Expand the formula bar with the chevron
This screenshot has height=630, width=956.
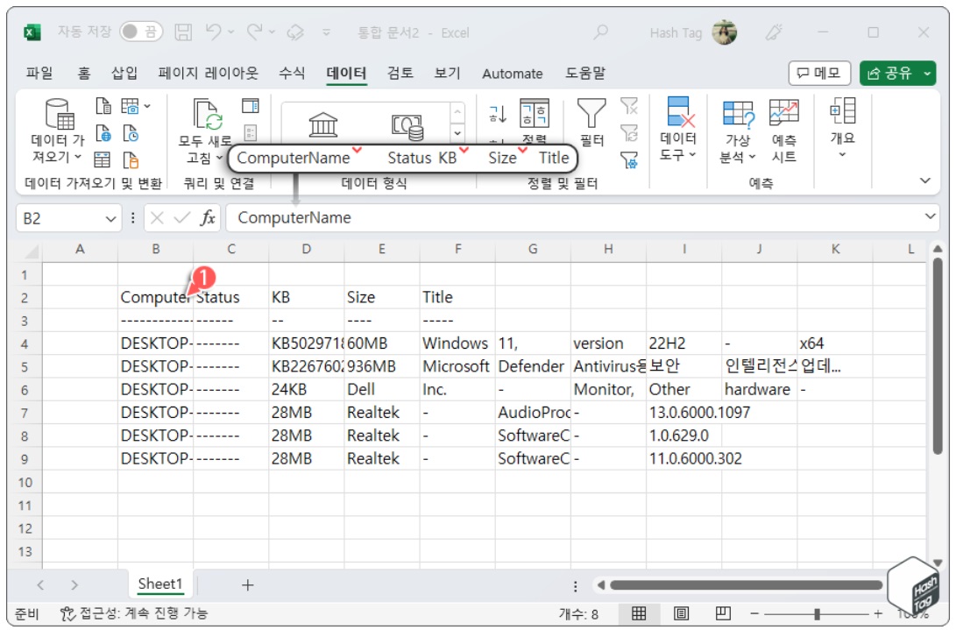(x=930, y=216)
